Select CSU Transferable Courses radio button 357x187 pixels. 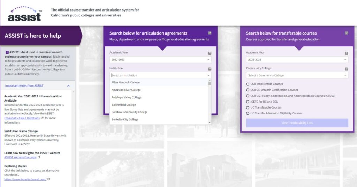point(248,84)
